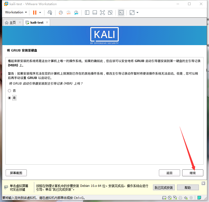Expand the suspend button dropdown arrow

click(x=40, y=12)
